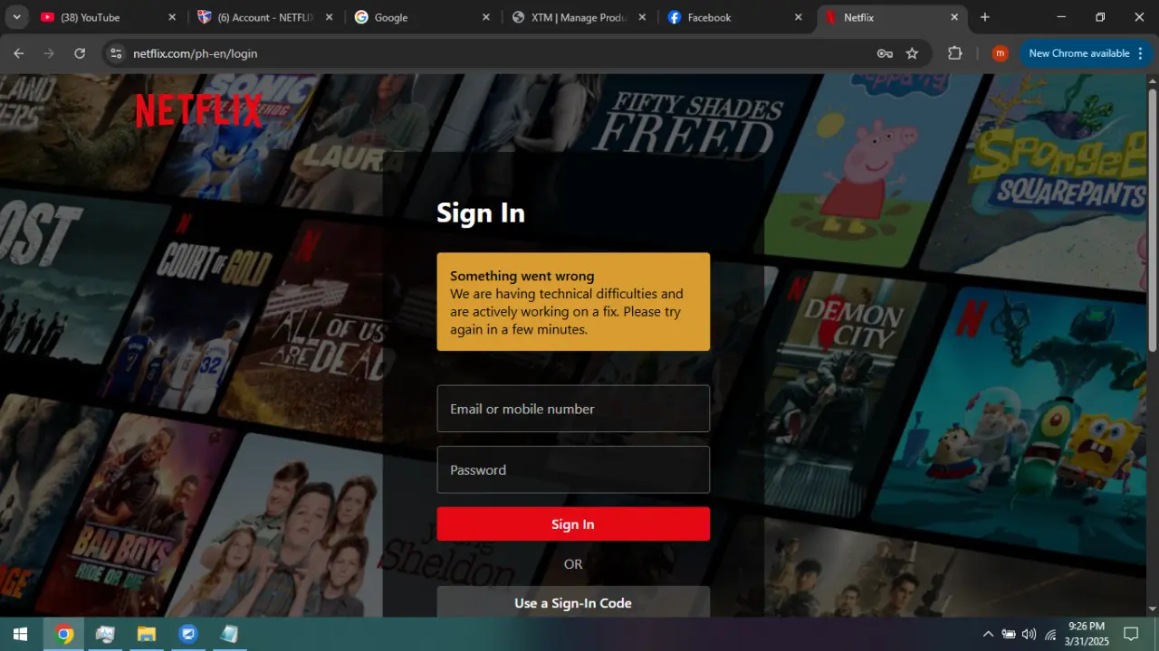This screenshot has height=651, width=1159.
Task: Click the OR separator text
Action: click(x=573, y=563)
